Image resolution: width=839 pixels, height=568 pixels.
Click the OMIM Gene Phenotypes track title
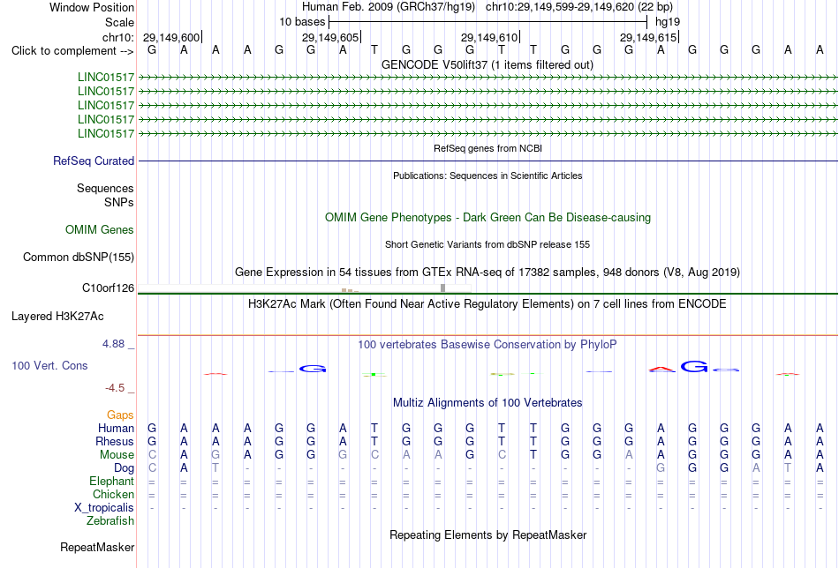click(x=488, y=218)
